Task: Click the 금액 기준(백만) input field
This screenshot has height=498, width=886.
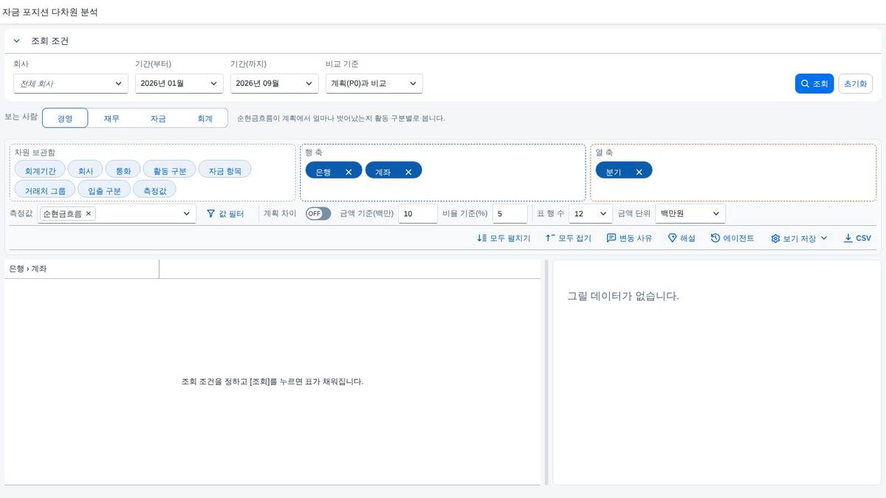Action: tap(418, 214)
